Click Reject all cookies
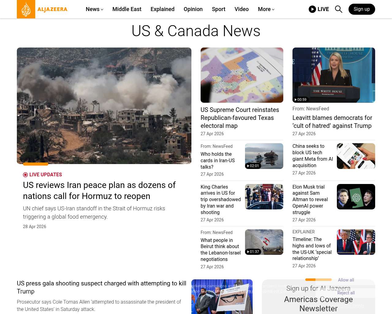Viewport: 392px width, 314px height. [x=346, y=293]
